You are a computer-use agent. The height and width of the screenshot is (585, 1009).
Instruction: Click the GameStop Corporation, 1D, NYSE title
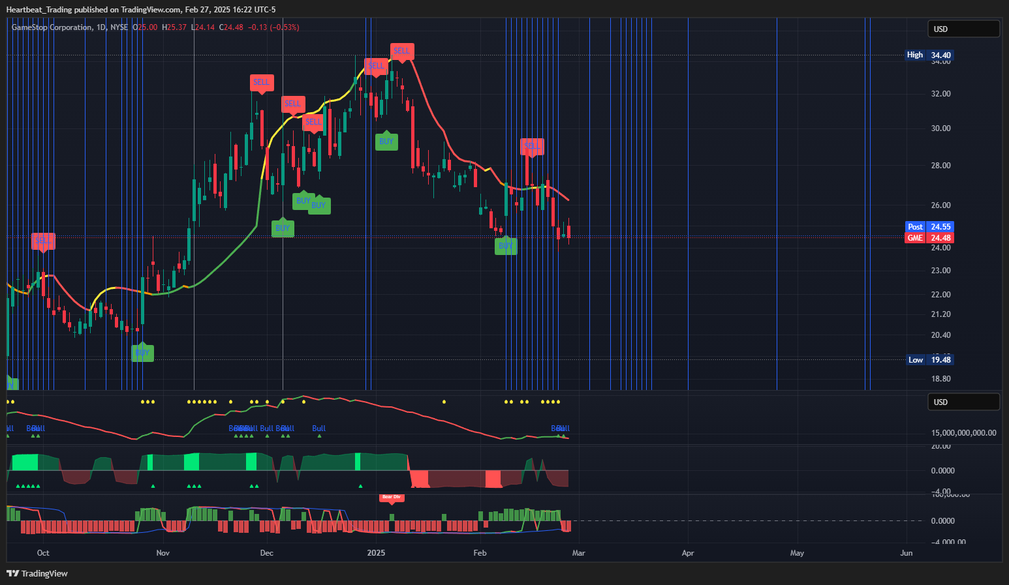coord(70,27)
